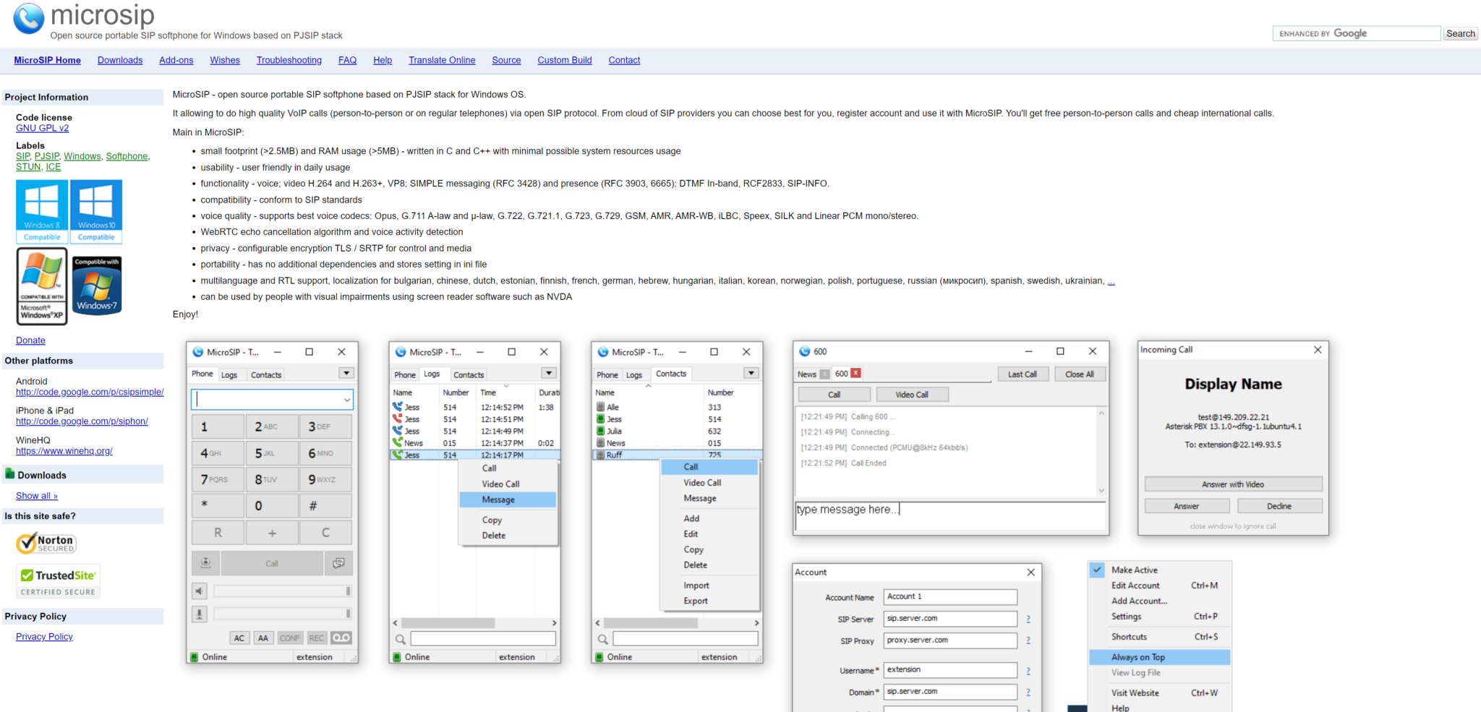Click the microphone mute icon on the dialer
This screenshot has height=712, width=1481.
click(x=200, y=614)
